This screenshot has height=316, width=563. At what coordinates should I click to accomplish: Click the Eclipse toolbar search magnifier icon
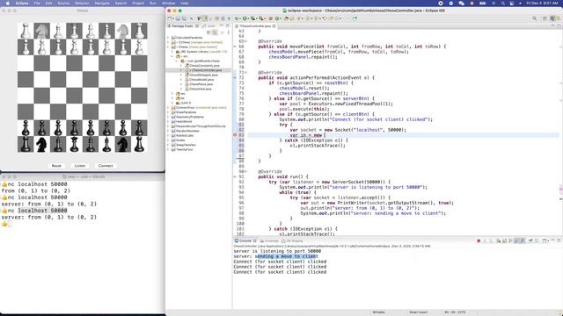pyautogui.click(x=534, y=18)
